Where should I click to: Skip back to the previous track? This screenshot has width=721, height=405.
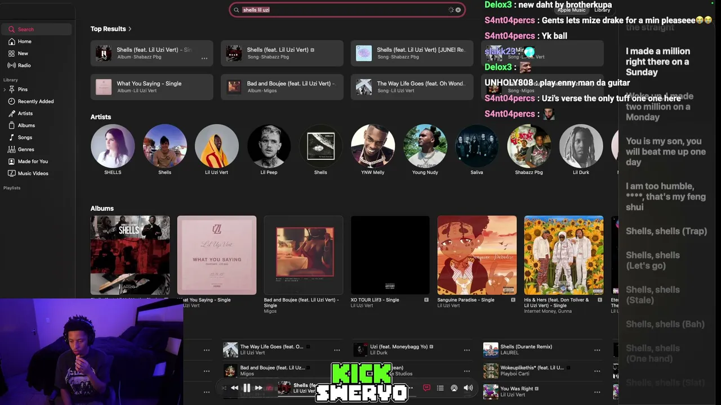pyautogui.click(x=234, y=388)
